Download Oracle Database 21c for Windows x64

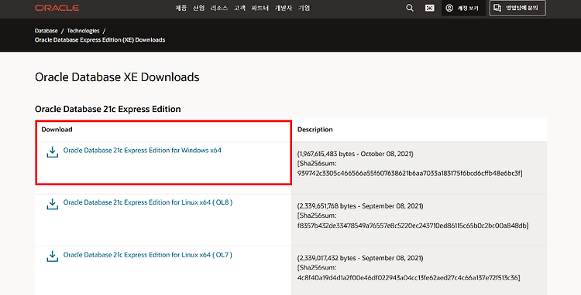tap(143, 151)
